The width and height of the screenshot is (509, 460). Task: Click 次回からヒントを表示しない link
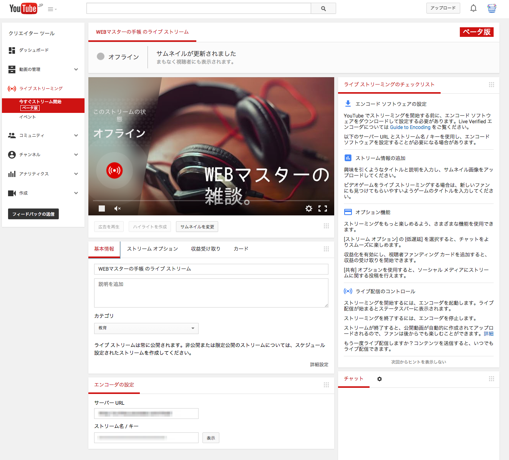(x=419, y=362)
